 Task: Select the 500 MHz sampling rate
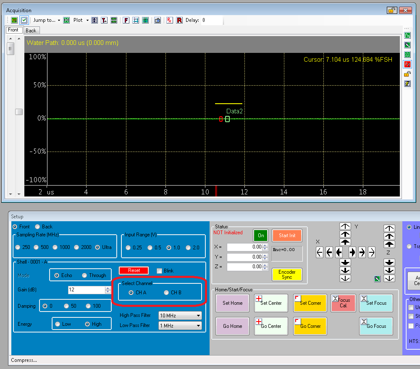(x=37, y=247)
